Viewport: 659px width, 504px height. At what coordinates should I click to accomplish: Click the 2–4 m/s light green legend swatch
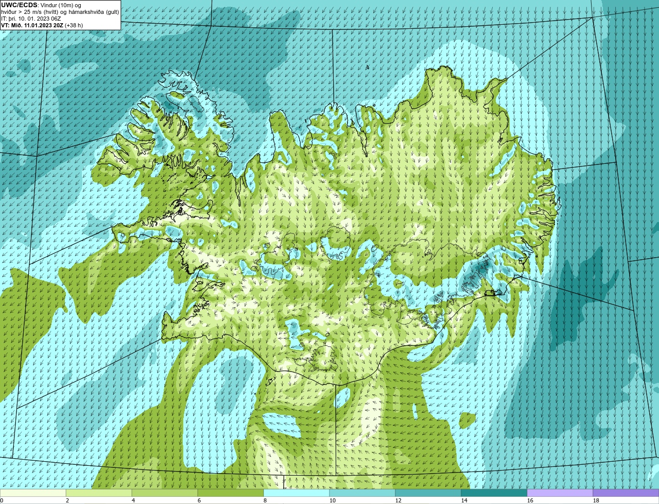99,493
